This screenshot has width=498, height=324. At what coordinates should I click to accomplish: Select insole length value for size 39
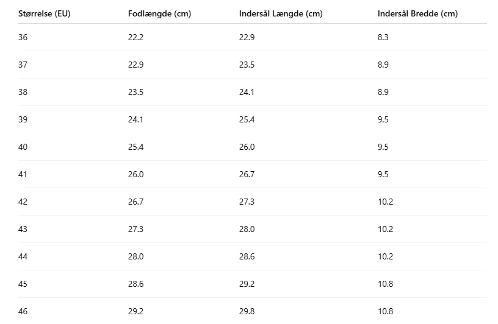(x=247, y=120)
